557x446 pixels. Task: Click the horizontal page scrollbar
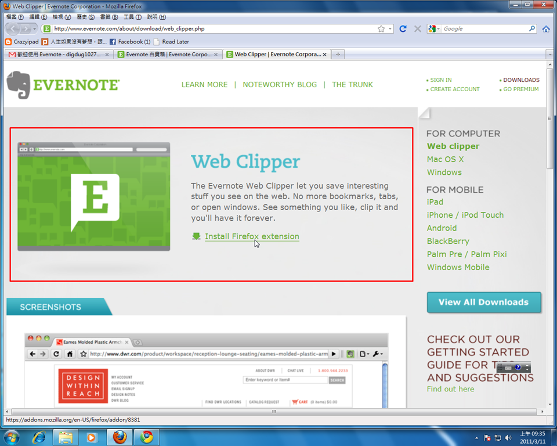pos(274,412)
